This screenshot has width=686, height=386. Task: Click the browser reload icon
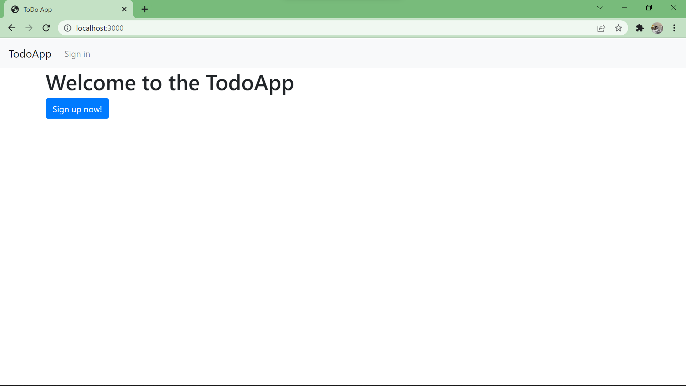pos(46,28)
